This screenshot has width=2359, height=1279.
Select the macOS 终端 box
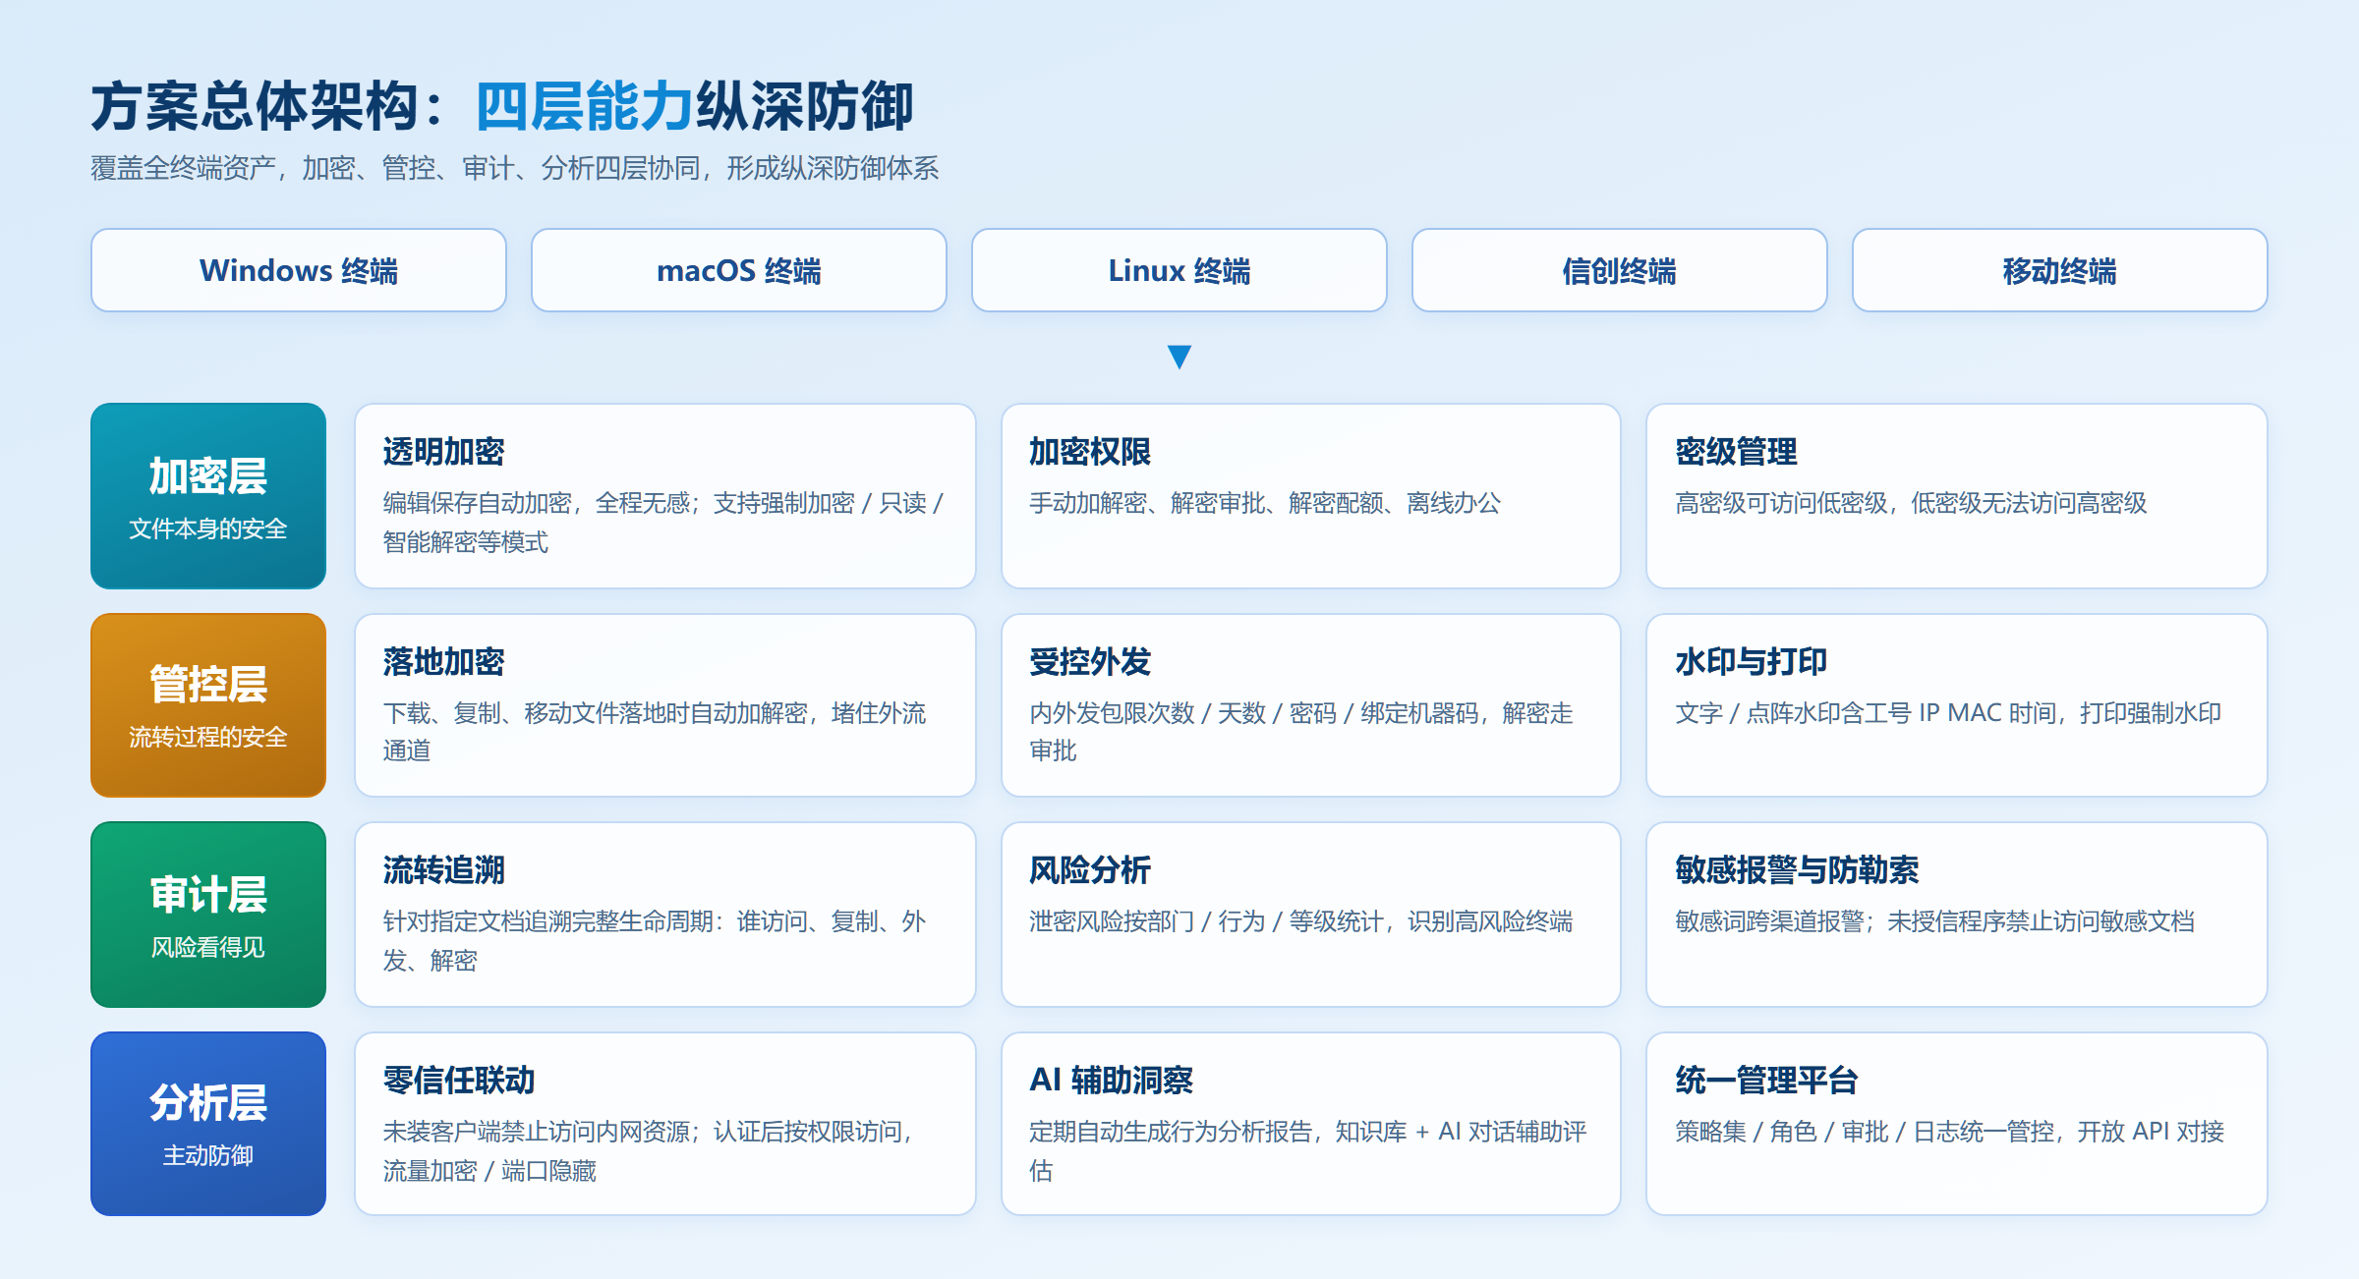pyautogui.click(x=739, y=270)
